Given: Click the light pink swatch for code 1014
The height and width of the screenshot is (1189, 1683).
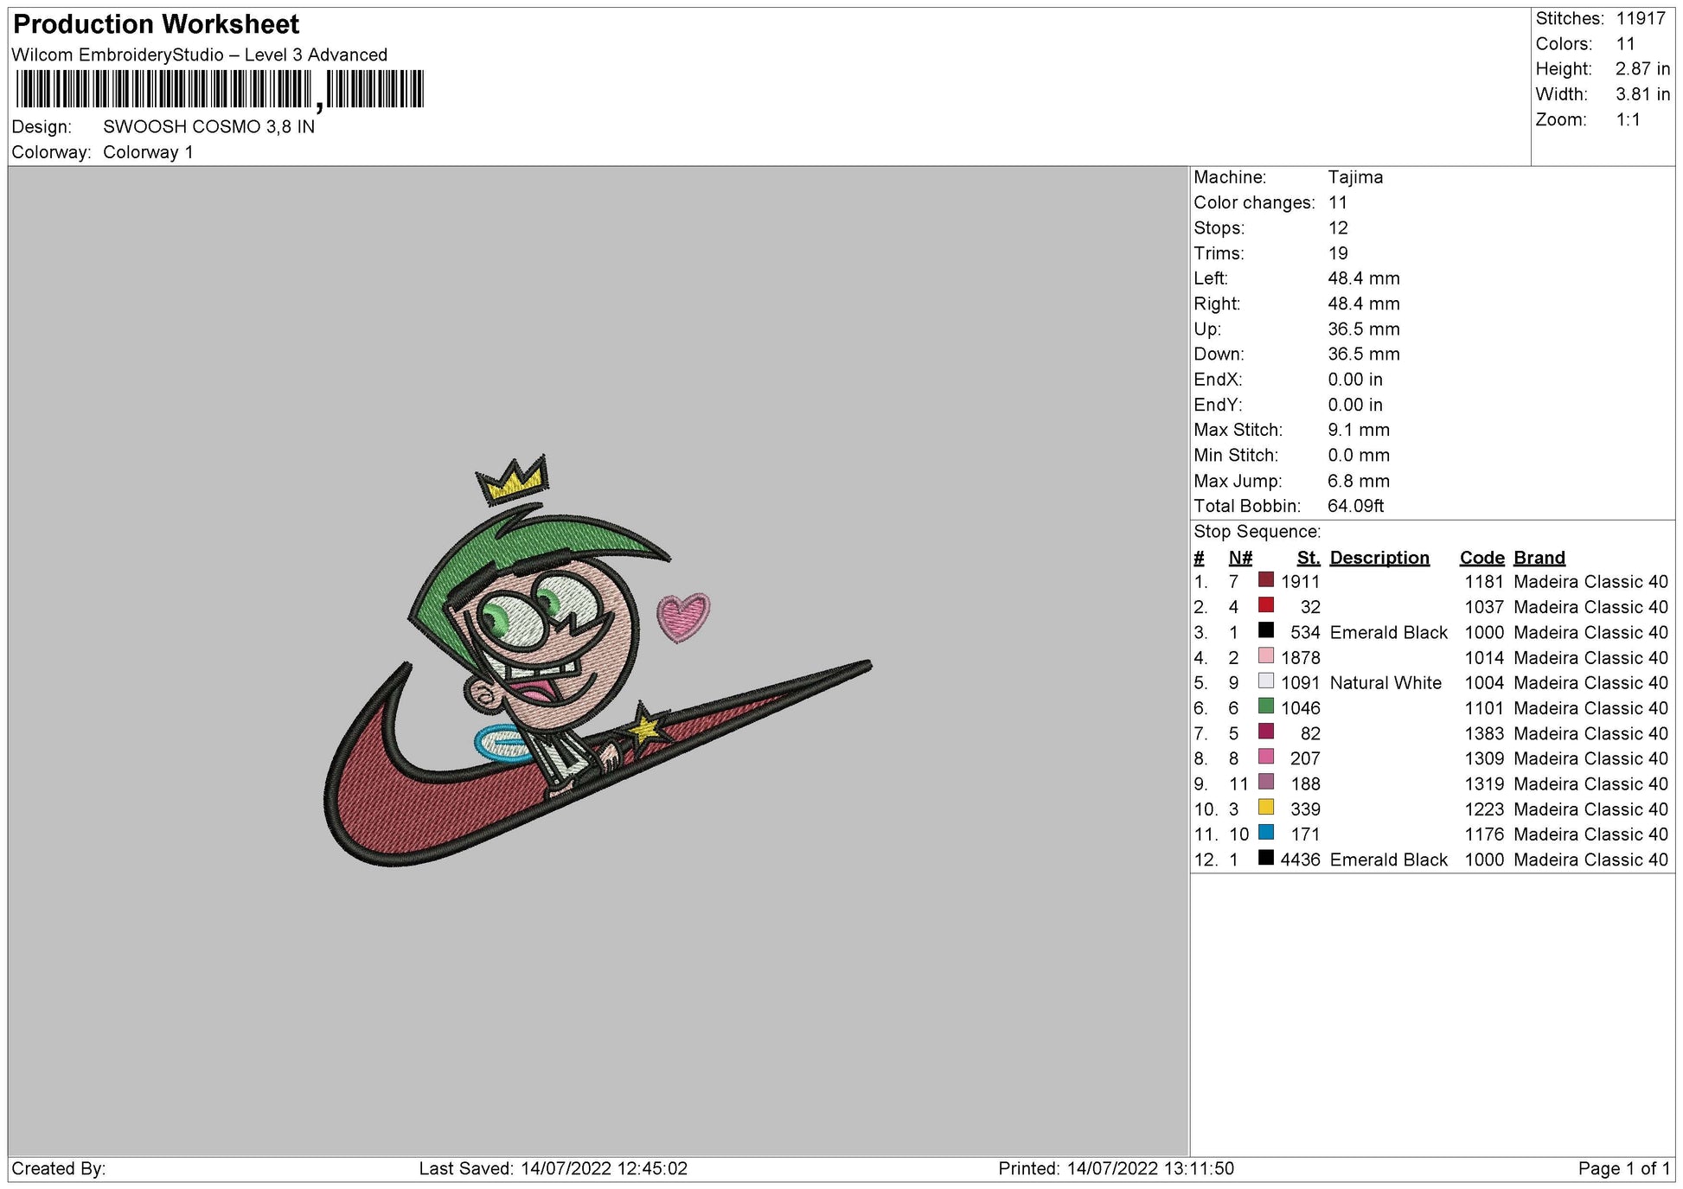Looking at the screenshot, I should pyautogui.click(x=1266, y=656).
